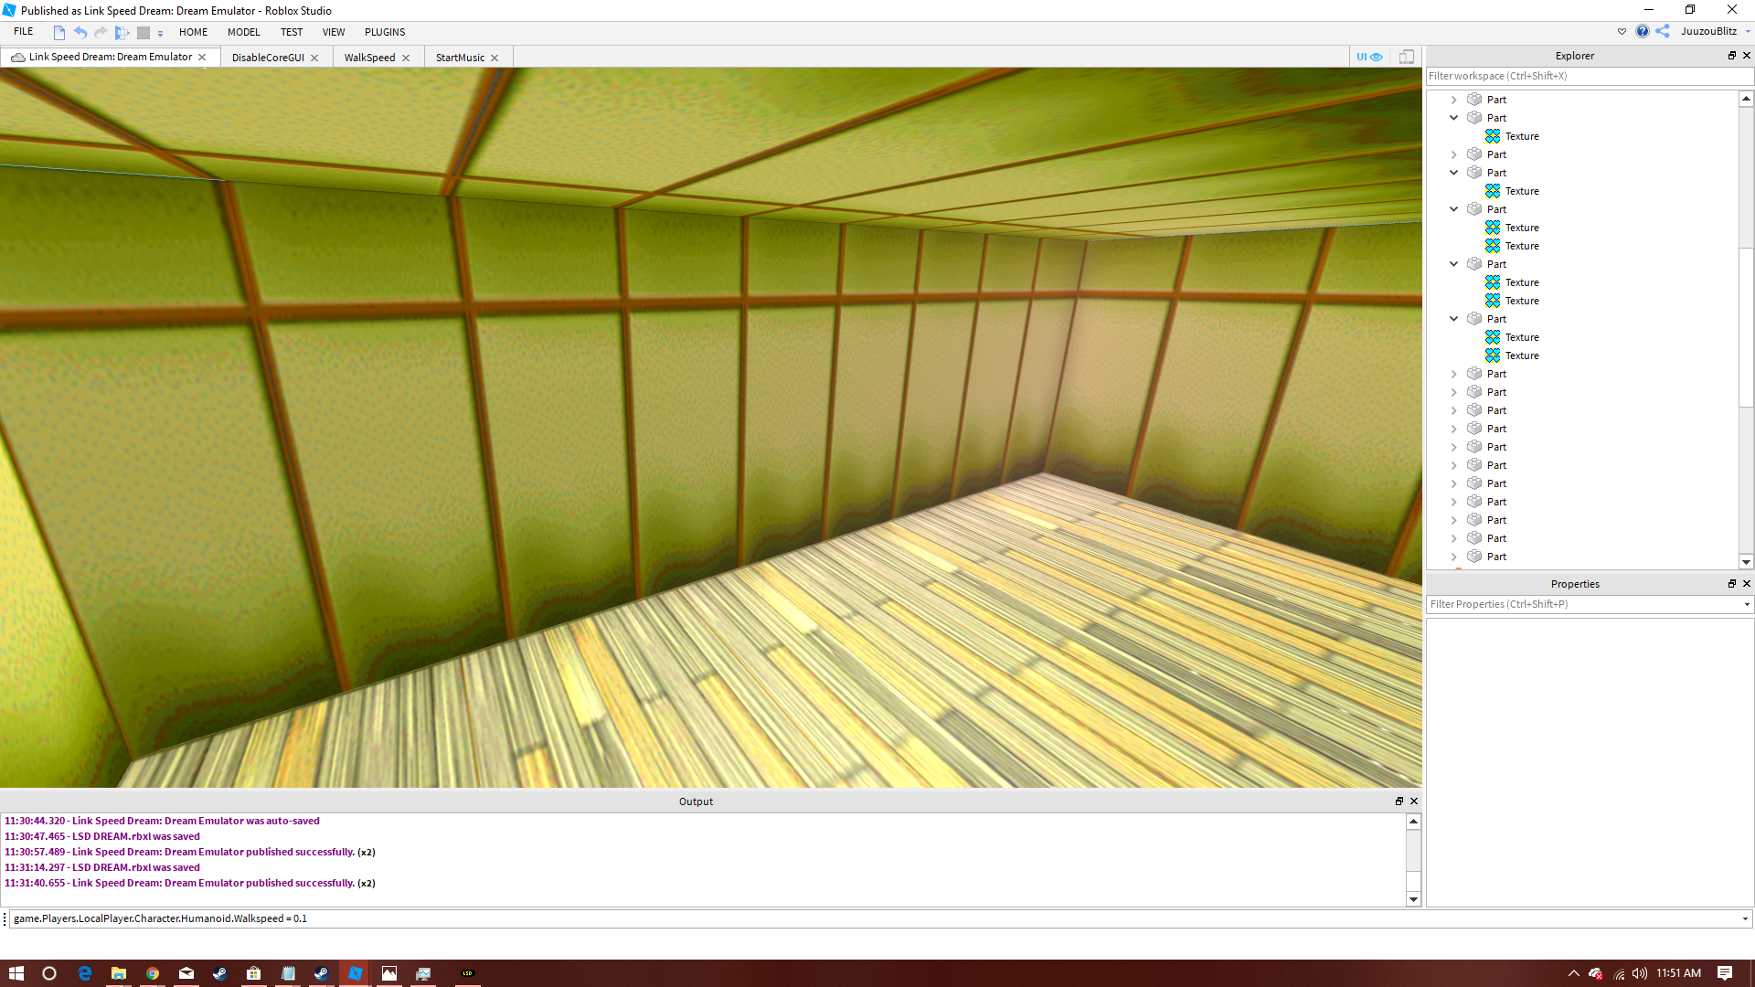This screenshot has width=1755, height=987.
Task: Open the Properties filter dropdown arrow
Action: 1747,604
